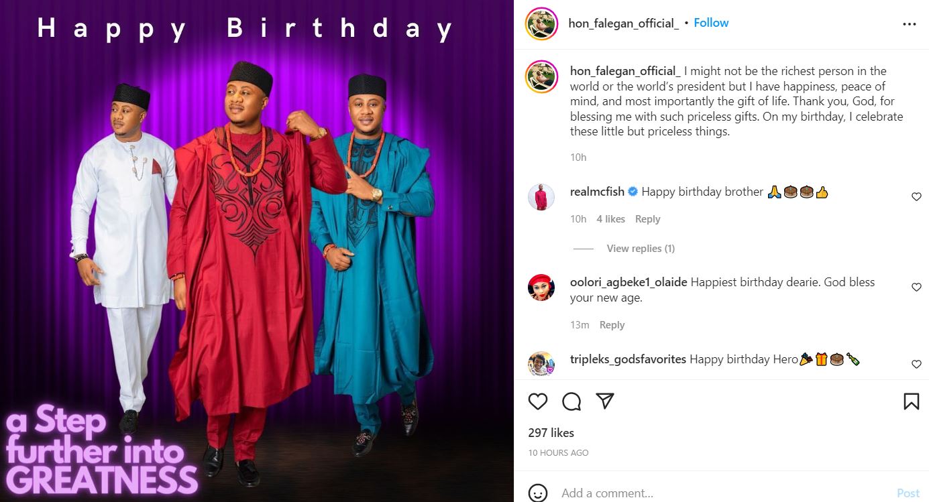The width and height of the screenshot is (929, 502).
Task: View the 297 likes list
Action: [x=551, y=433]
